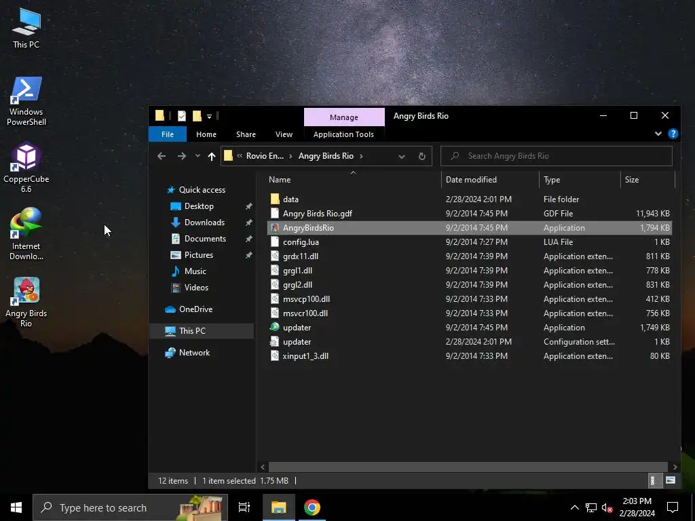
Task: Select grgl1.dll file
Action: 470,270
